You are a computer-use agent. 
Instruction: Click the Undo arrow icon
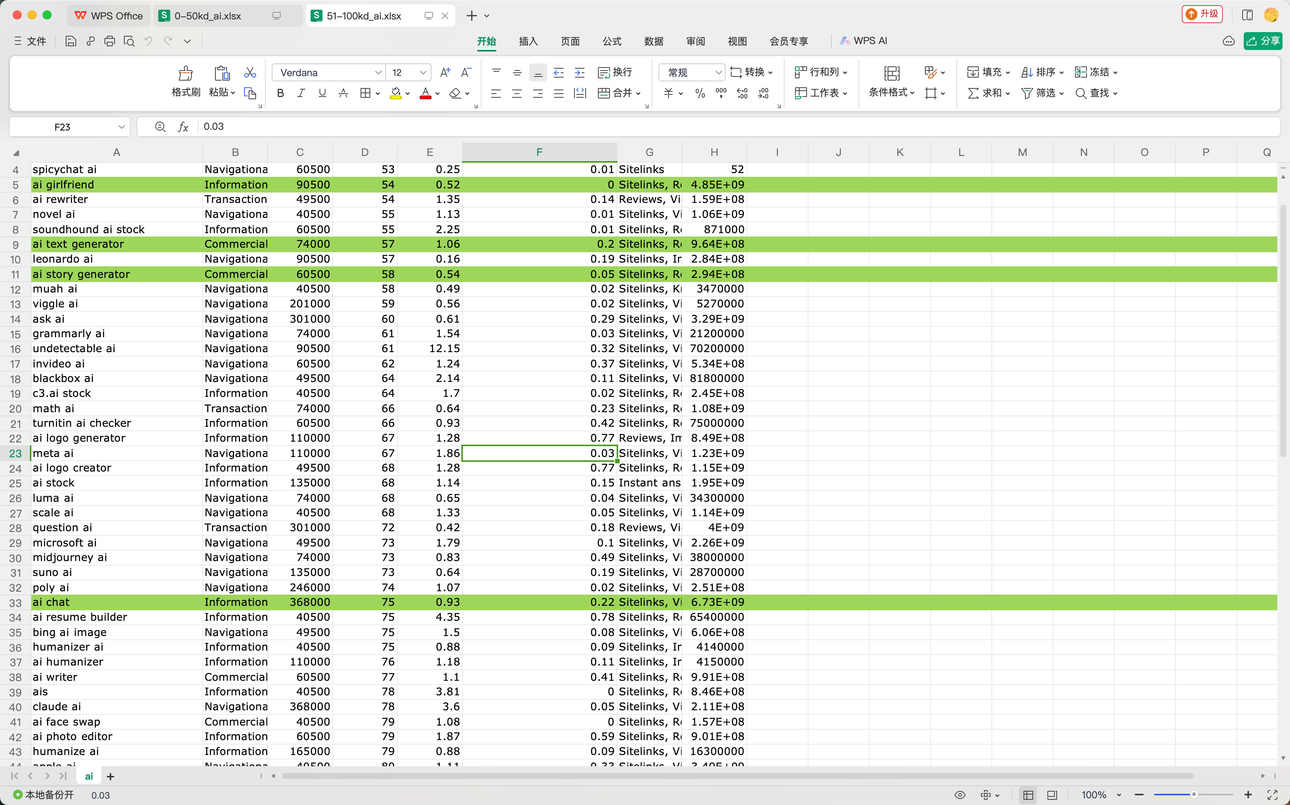pyautogui.click(x=149, y=41)
